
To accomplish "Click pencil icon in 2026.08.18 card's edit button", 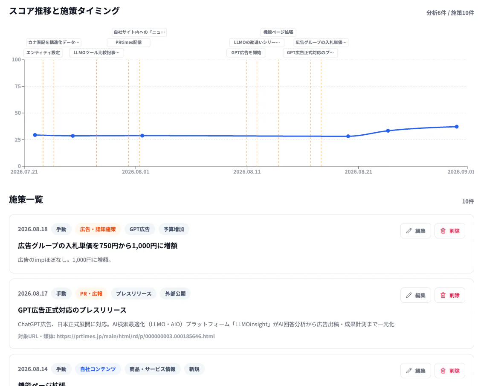I will pos(409,231).
